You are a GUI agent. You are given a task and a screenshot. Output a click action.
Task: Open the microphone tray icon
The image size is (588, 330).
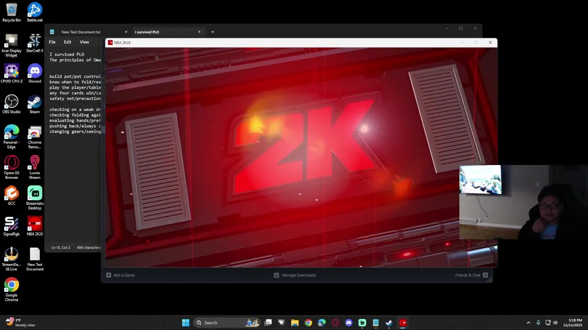click(x=538, y=323)
